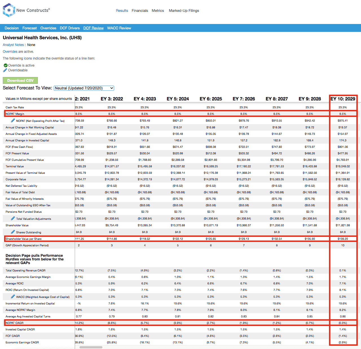
Task: Click the $139.20 Shareholder Value per Share value
Action: pos(343,239)
